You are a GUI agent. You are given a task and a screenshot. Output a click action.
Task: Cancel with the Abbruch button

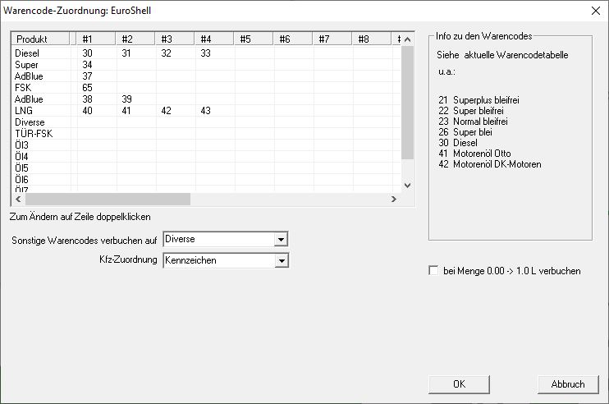click(568, 384)
